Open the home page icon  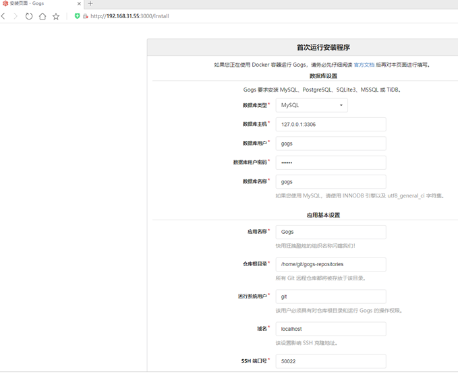coord(42,16)
